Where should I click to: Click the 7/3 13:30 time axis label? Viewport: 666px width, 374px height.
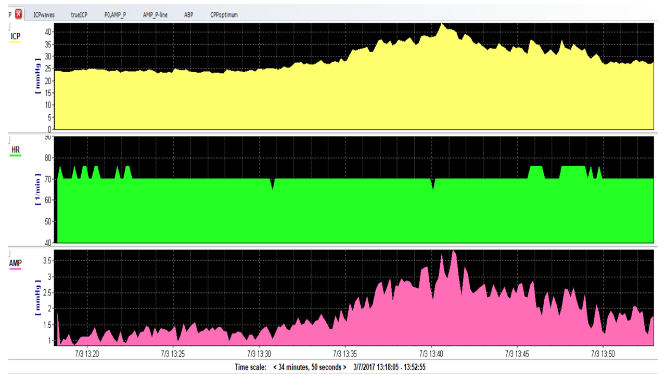pos(260,354)
